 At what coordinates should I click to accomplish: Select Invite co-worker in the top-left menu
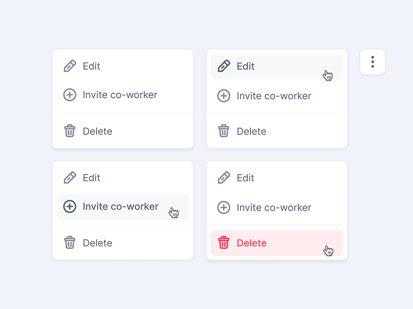[x=120, y=95]
